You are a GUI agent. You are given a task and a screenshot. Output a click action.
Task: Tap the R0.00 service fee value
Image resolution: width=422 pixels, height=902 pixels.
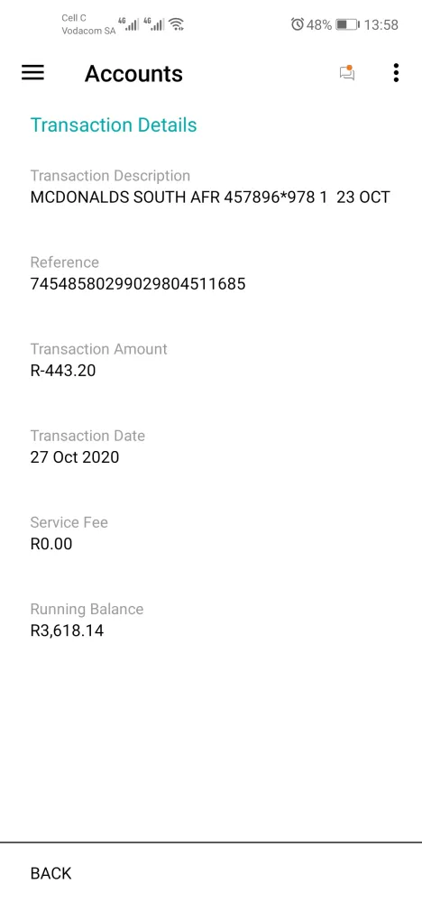coord(51,544)
